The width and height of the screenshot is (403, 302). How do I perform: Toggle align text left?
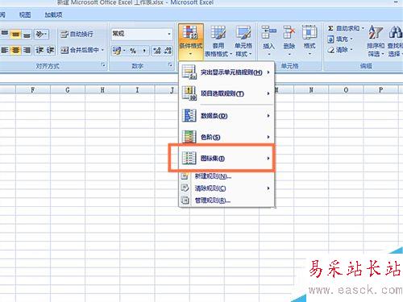click(x=5, y=50)
